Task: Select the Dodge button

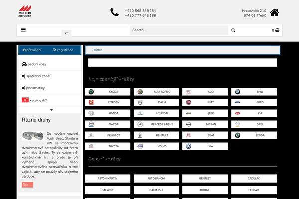Action: tap(205, 190)
